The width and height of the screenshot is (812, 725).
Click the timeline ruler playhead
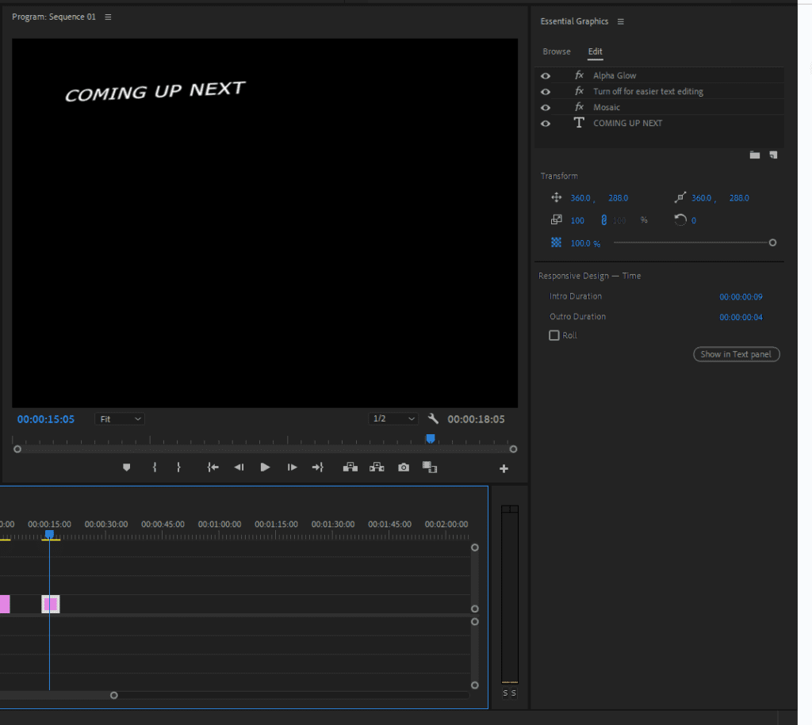click(49, 534)
